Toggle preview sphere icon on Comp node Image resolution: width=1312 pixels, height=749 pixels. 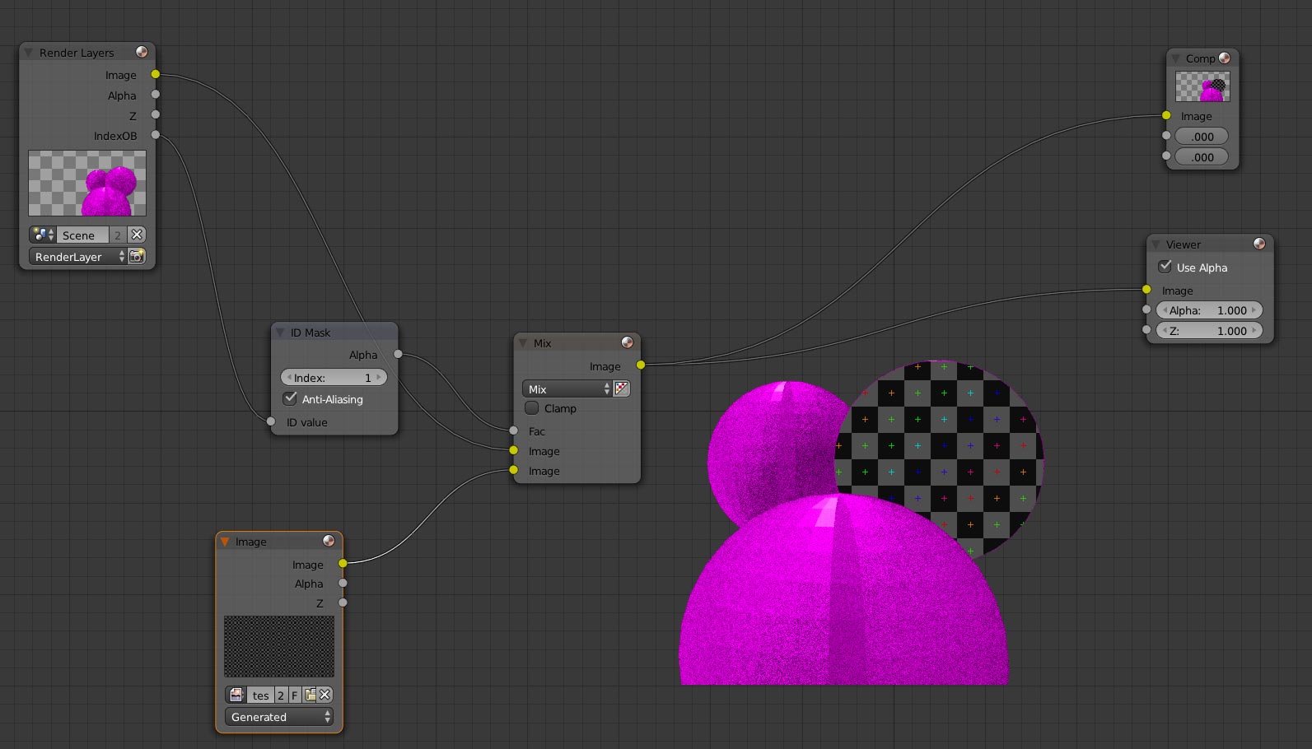click(1225, 58)
